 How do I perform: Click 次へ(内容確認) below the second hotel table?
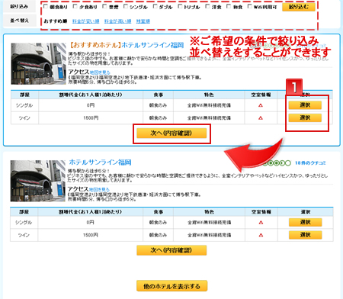pyautogui.click(x=171, y=250)
